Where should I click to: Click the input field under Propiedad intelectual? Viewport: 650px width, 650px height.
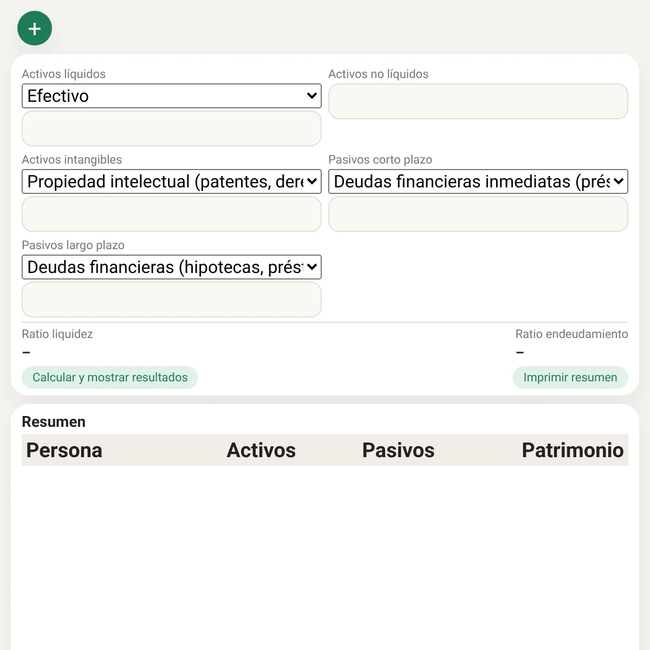pyautogui.click(x=171, y=214)
